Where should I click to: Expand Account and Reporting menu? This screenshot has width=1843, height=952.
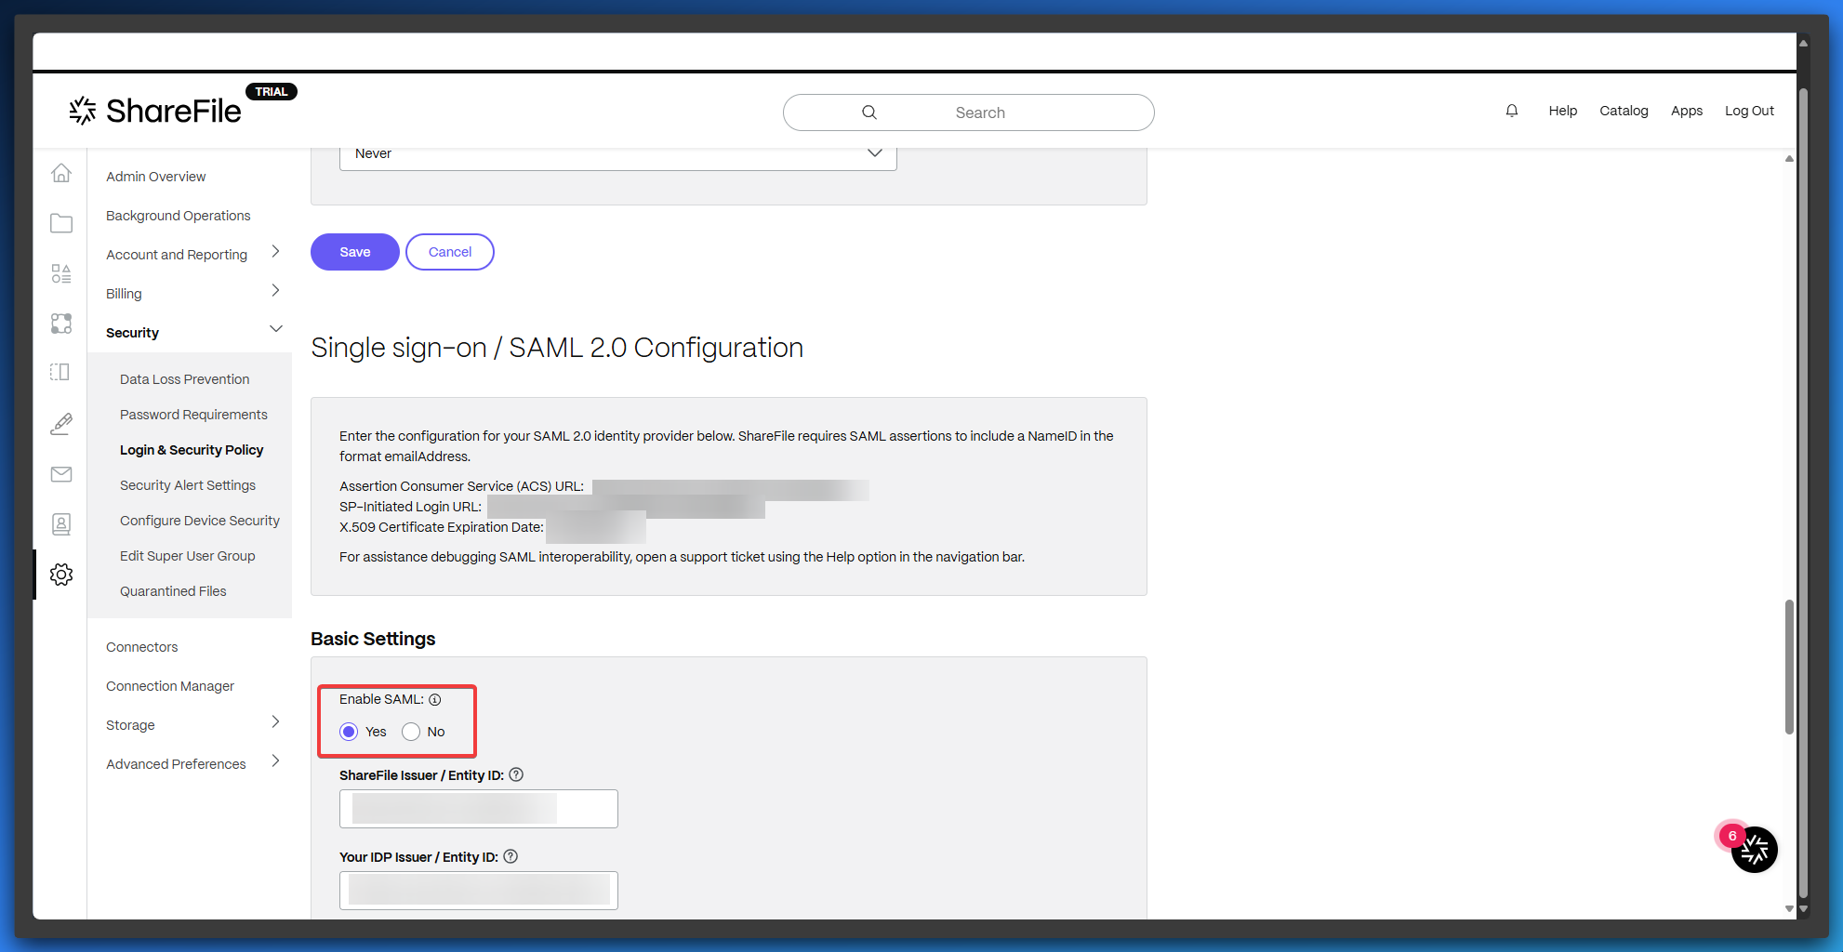click(275, 252)
